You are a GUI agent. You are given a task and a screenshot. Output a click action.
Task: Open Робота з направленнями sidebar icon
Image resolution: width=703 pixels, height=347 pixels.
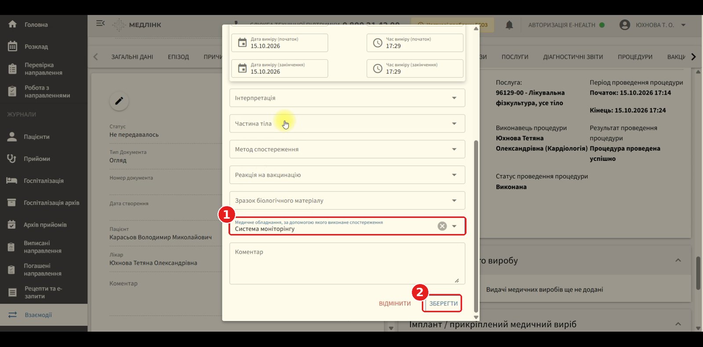coord(12,91)
